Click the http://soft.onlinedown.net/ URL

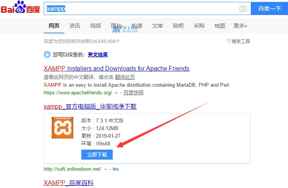click(72, 169)
